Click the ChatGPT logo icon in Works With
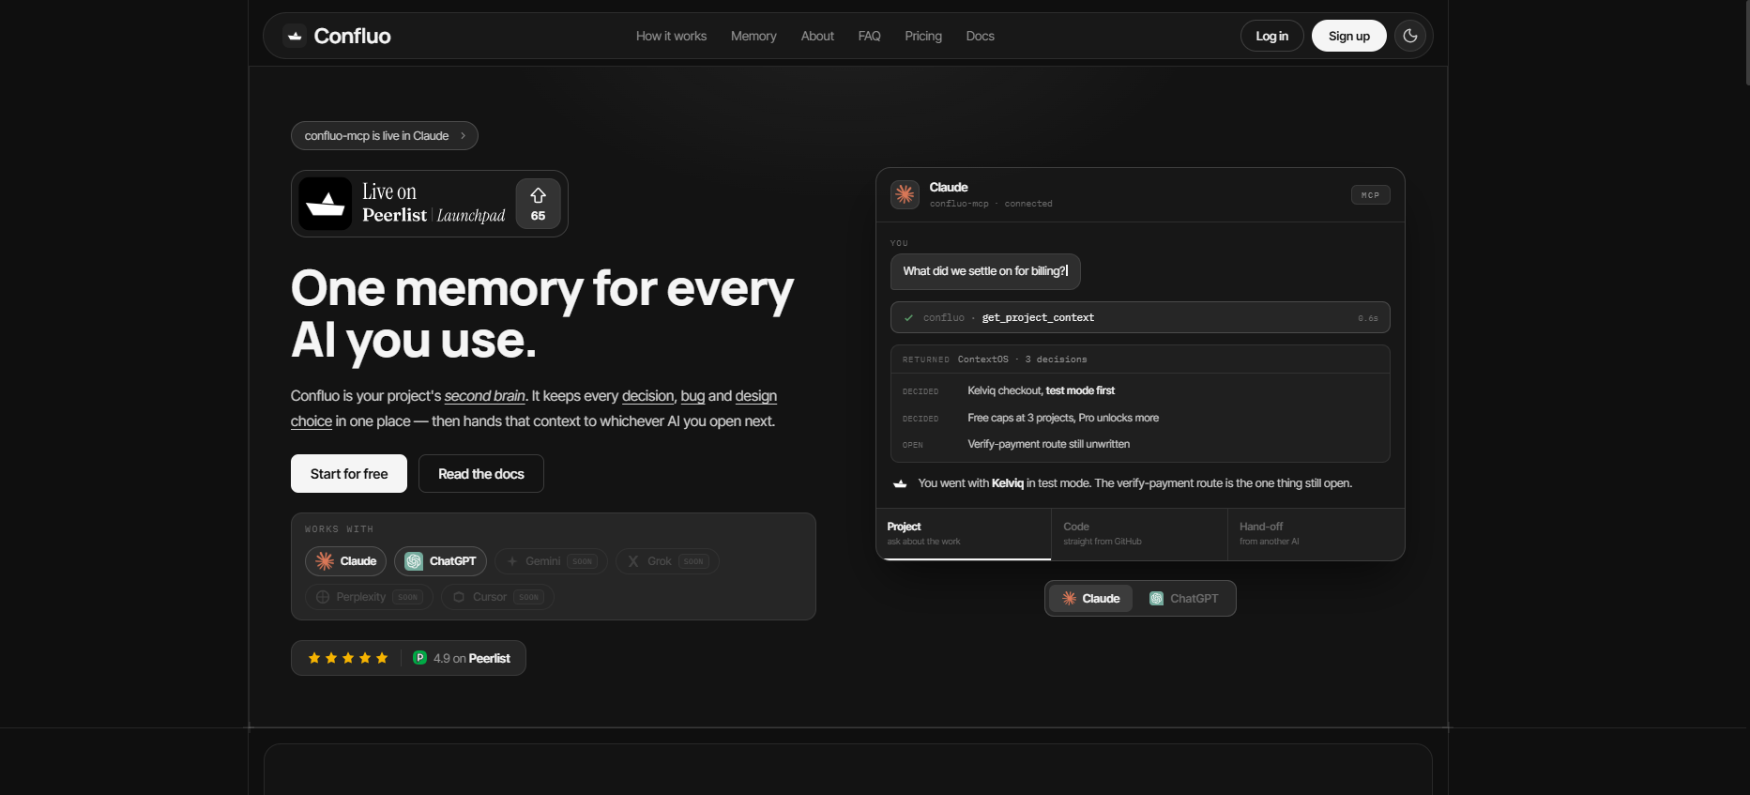Screen dimensions: 1750x795 414,561
